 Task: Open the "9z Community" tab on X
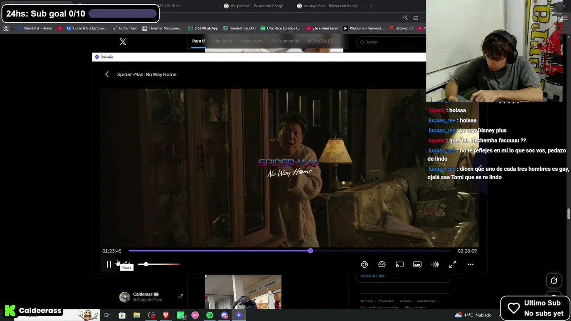[285, 41]
